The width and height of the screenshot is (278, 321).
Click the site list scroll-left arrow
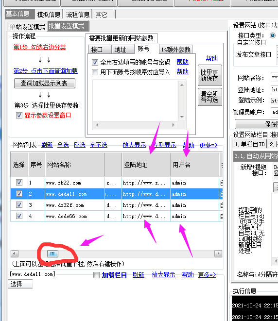tap(15, 254)
